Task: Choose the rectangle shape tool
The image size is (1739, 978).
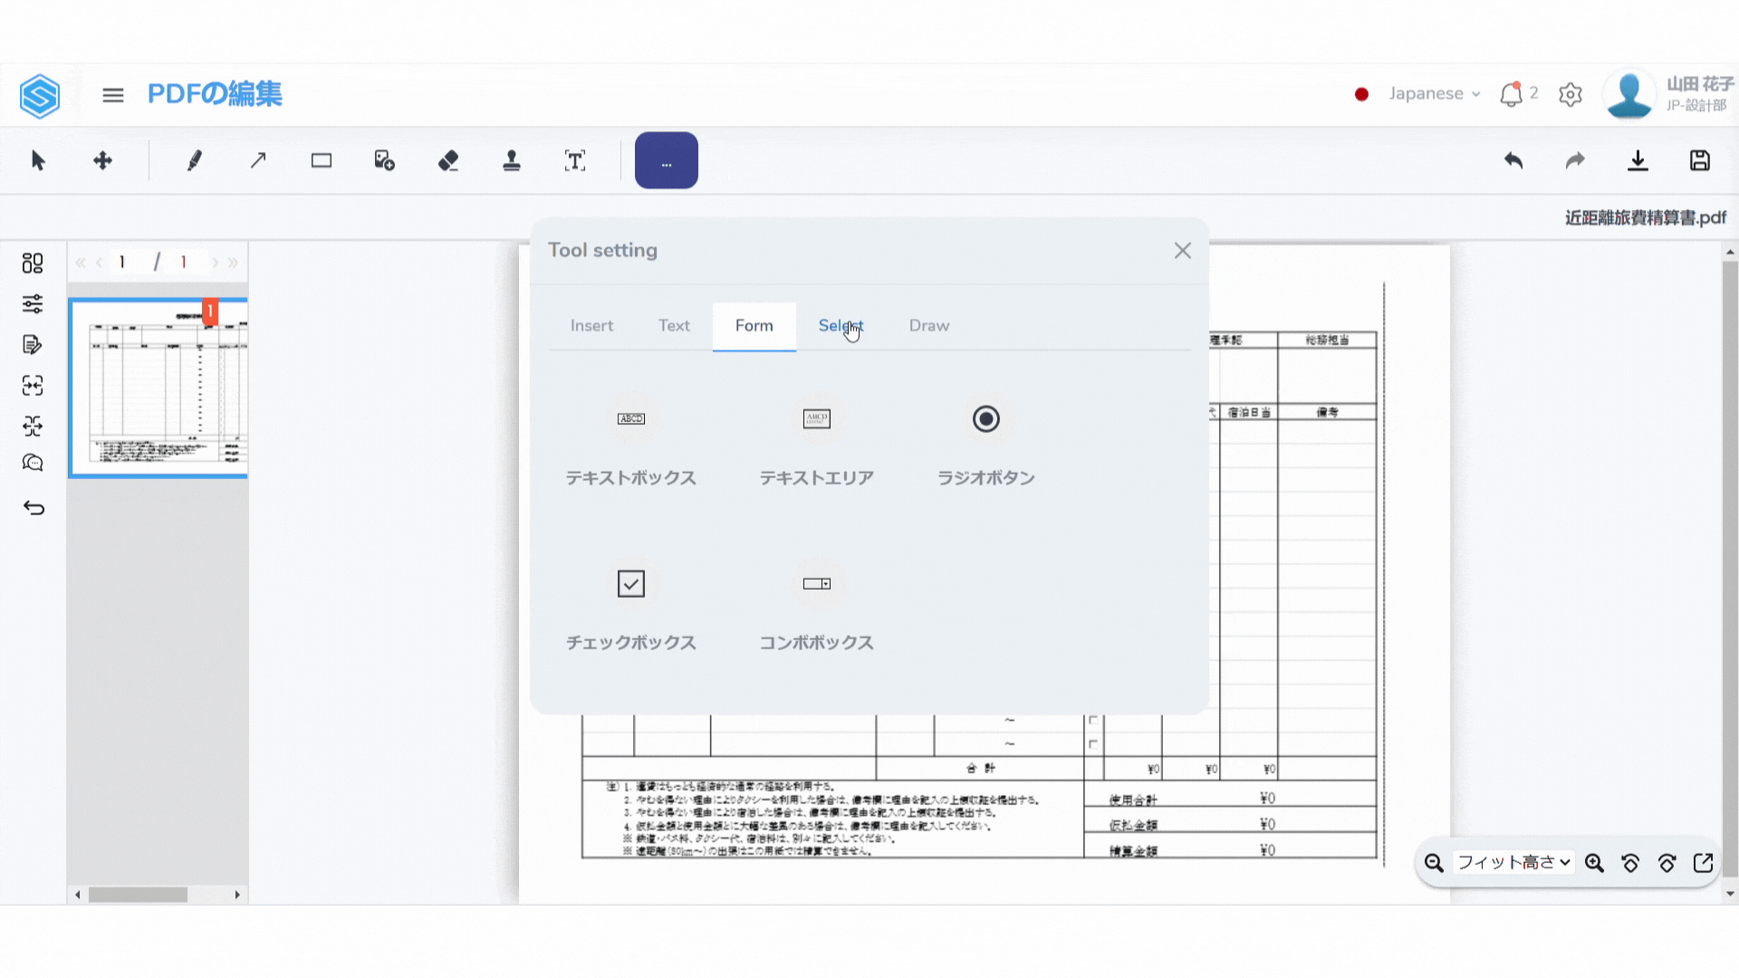Action: pos(322,161)
